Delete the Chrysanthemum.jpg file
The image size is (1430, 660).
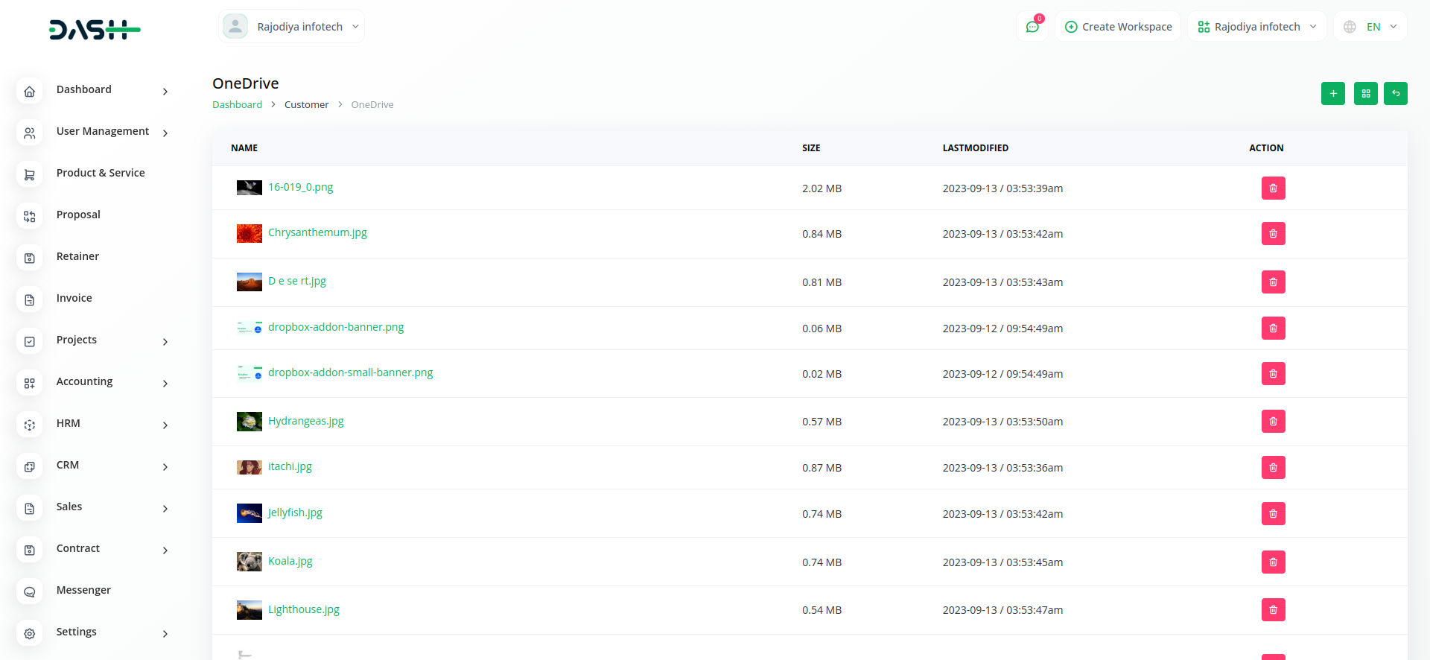[1273, 234]
